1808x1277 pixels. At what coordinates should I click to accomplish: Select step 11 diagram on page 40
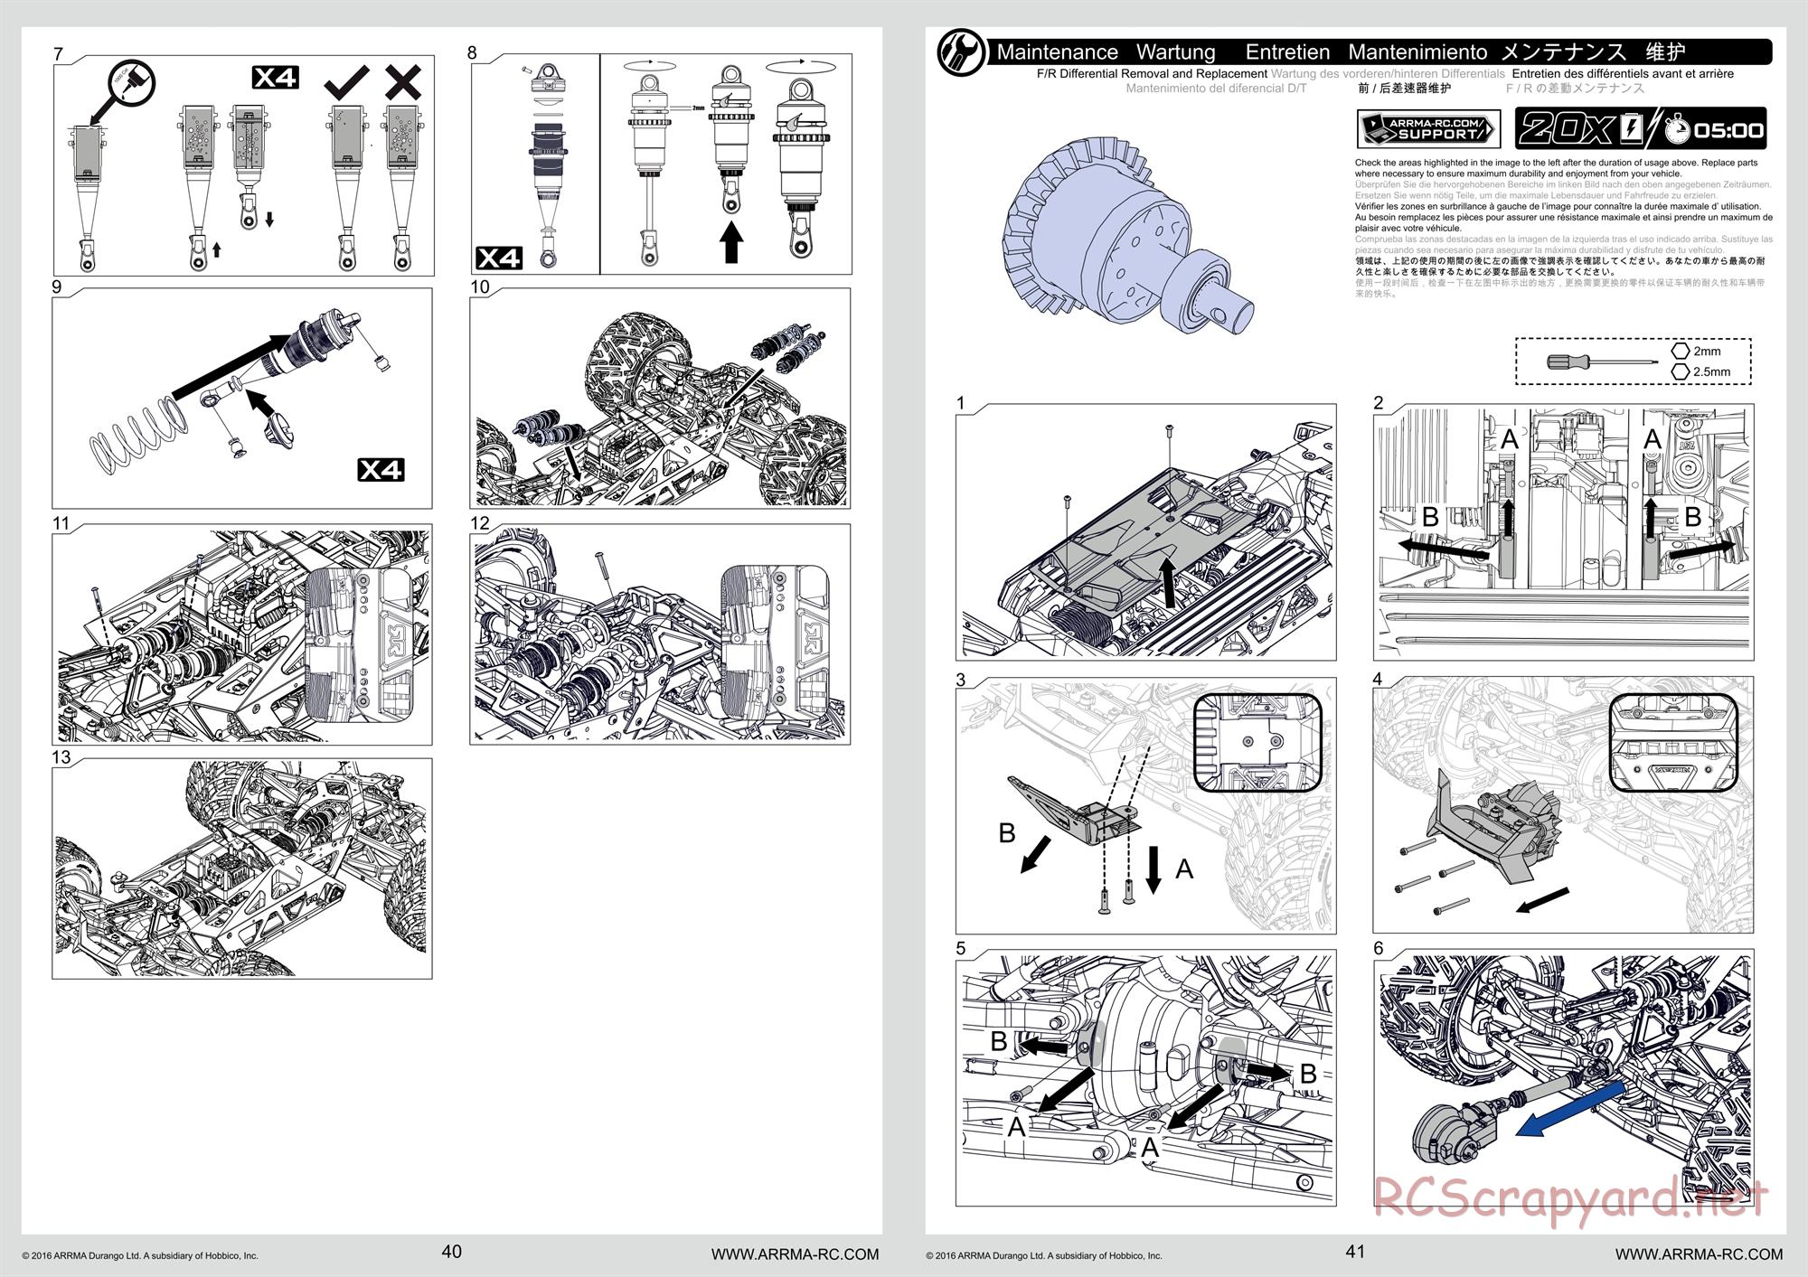pyautogui.click(x=242, y=634)
